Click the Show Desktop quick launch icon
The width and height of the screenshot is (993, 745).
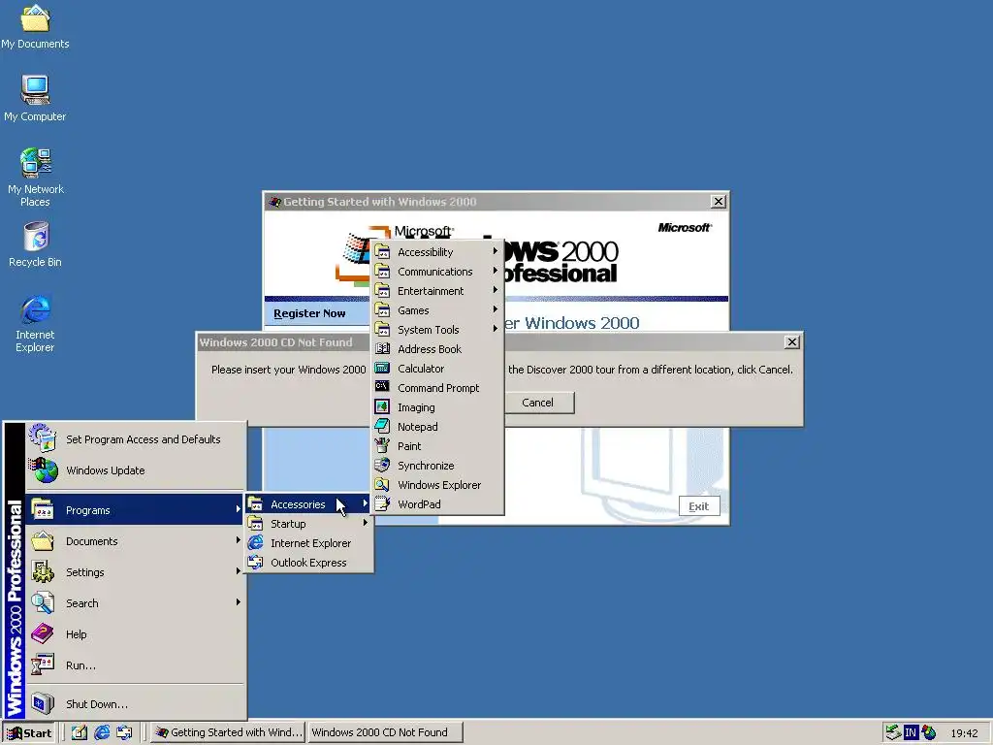80,732
